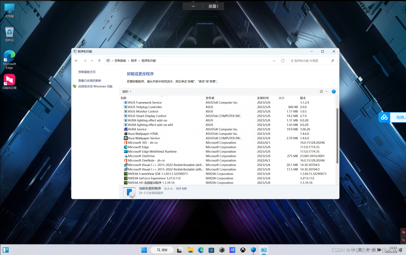Select Microsoft 365 - zh-cn entry
The width and height of the screenshot is (406, 255).
tap(143, 143)
